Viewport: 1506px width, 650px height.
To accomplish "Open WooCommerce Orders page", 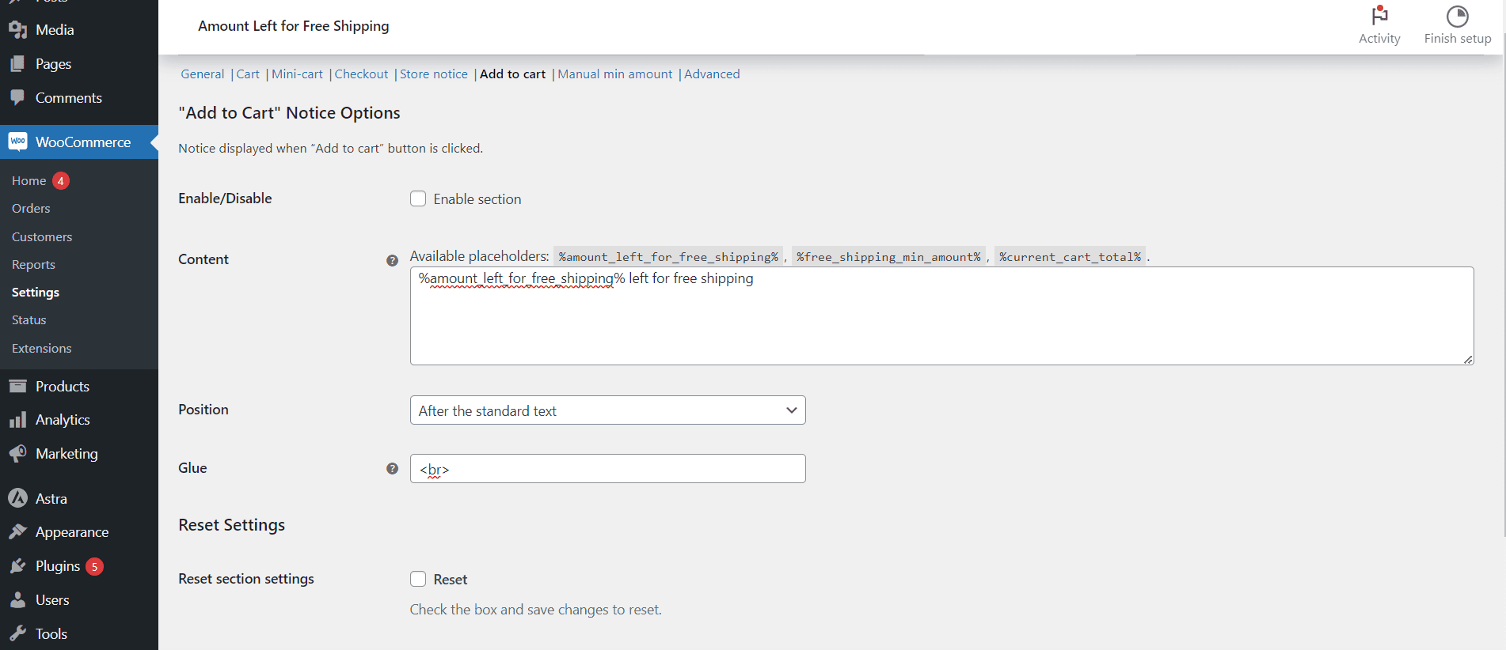I will pos(31,209).
